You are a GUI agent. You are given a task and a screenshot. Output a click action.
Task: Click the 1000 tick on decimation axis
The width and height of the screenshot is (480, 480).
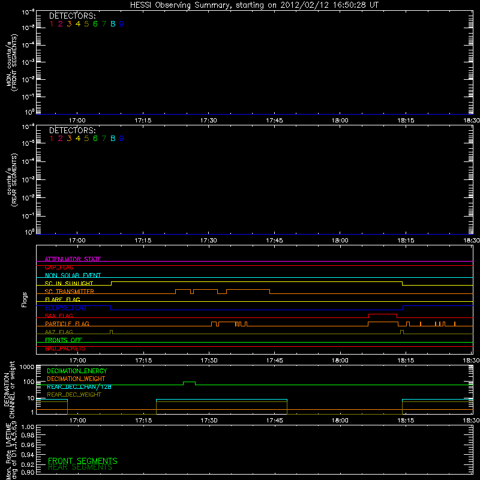point(27,367)
